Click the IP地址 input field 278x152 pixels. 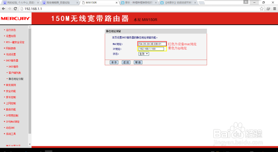pos(151,49)
